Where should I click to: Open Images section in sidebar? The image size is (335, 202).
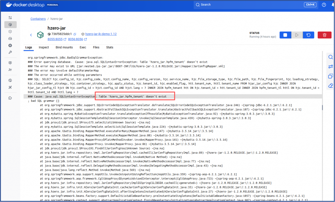click(x=10, y=31)
